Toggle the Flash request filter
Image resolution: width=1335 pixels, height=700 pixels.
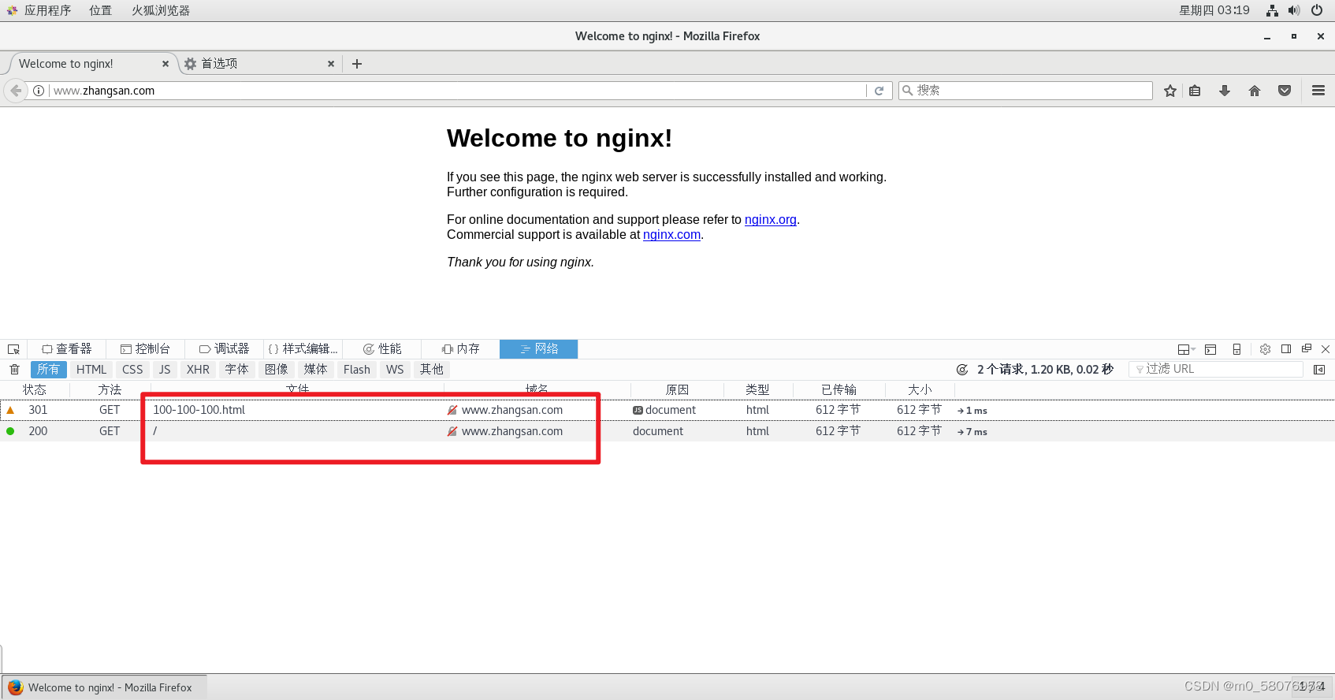coord(357,370)
